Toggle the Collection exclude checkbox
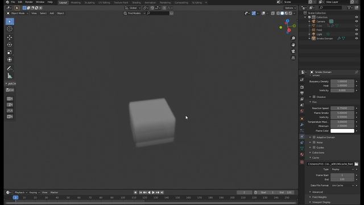Screen dimensions: 364x205 pos(309,17)
